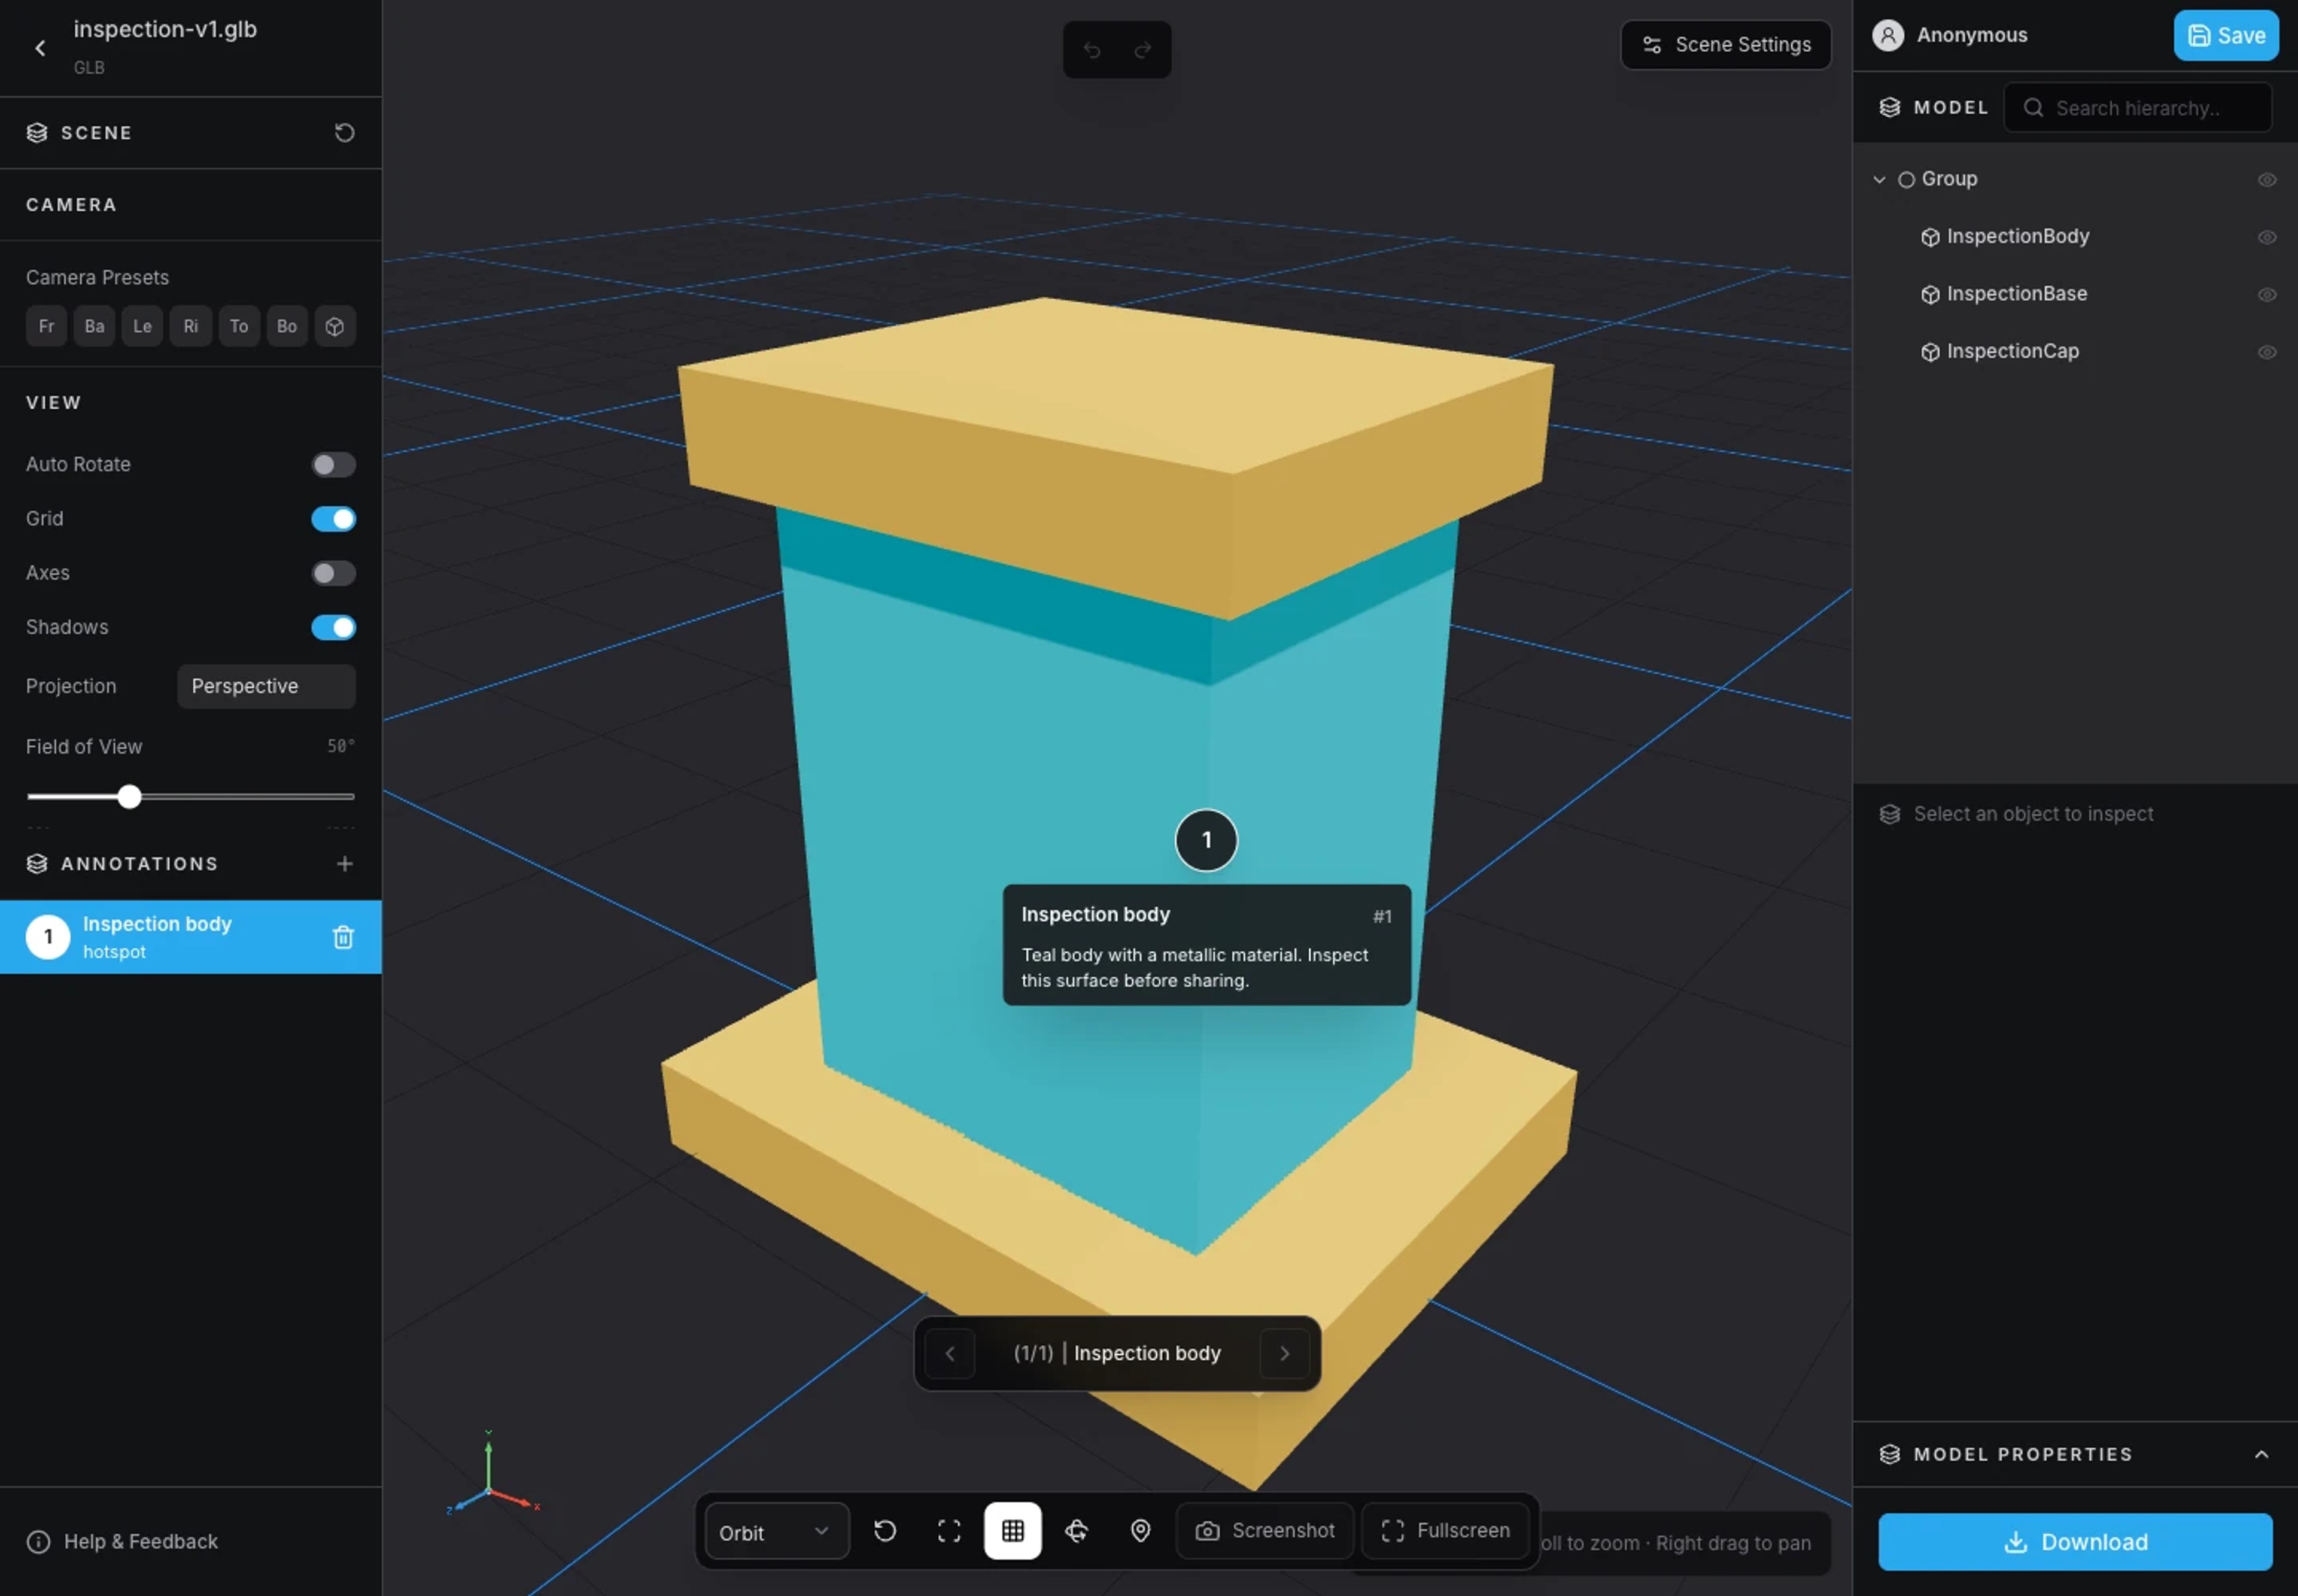Turn off the Grid switch
The image size is (2298, 1596).
(x=333, y=519)
